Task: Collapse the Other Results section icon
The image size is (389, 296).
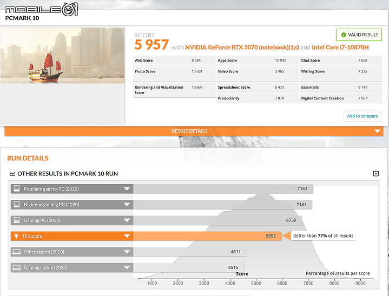Action: click(x=376, y=173)
